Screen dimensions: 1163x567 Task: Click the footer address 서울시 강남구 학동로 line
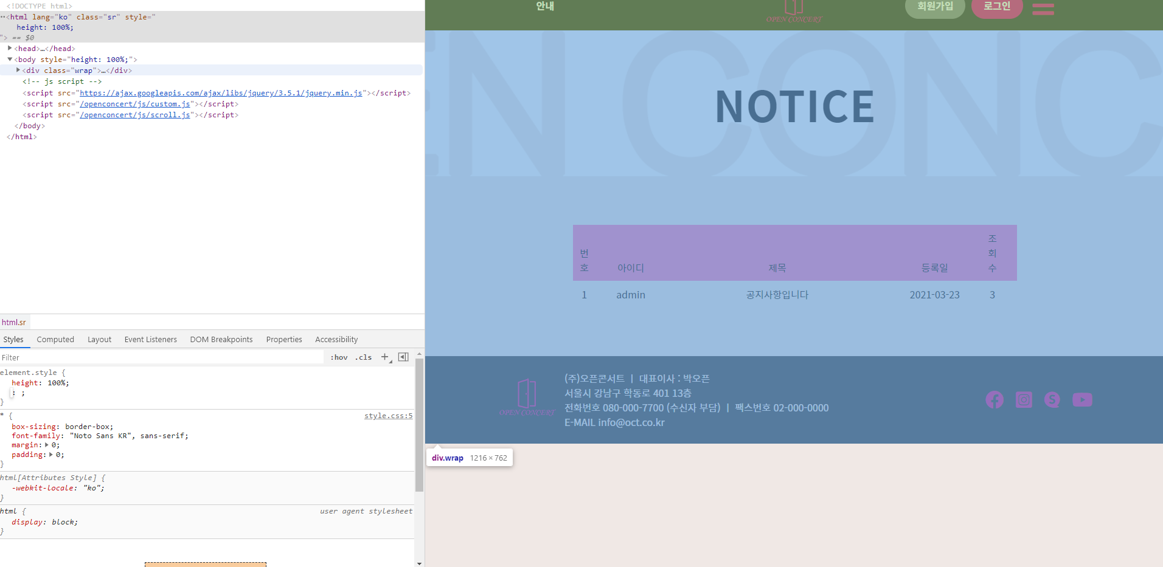pos(628,393)
